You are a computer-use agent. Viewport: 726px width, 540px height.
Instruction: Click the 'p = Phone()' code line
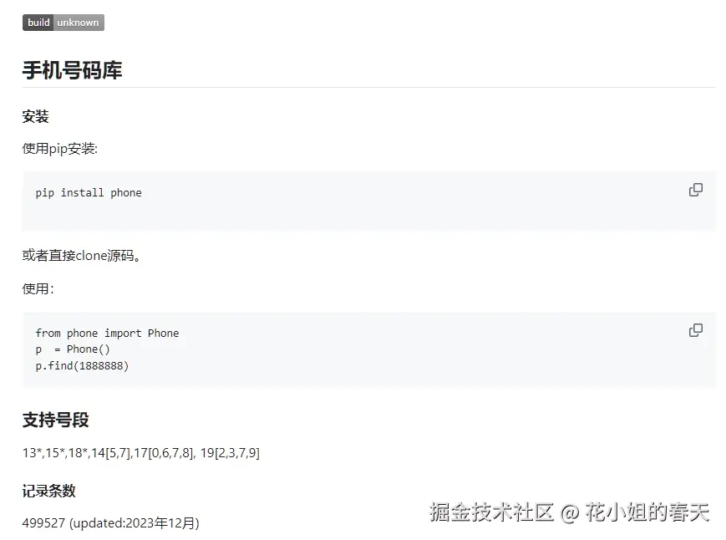click(x=73, y=349)
